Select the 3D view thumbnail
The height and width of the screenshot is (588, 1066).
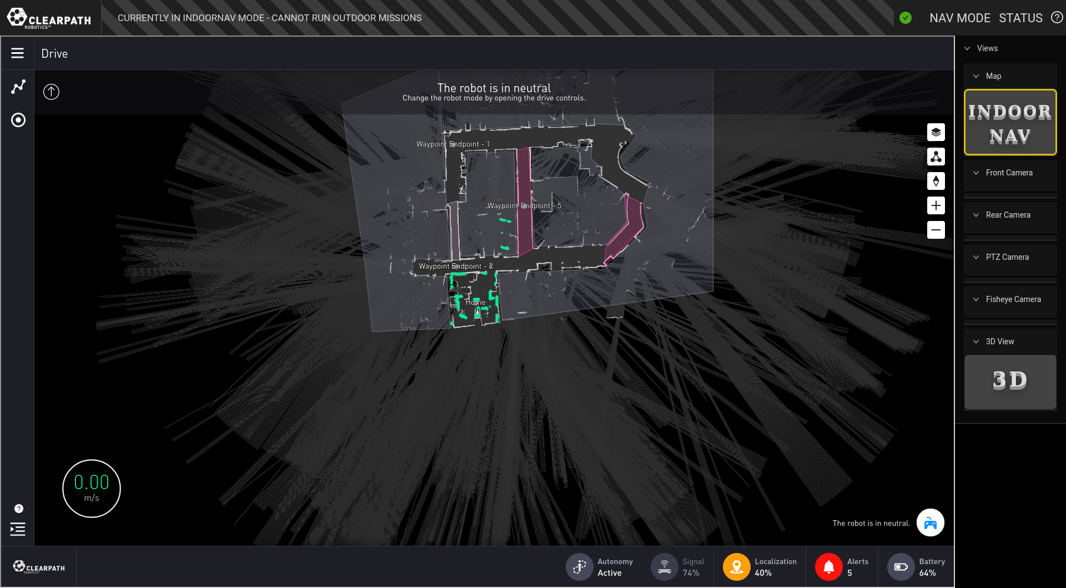tap(1010, 382)
